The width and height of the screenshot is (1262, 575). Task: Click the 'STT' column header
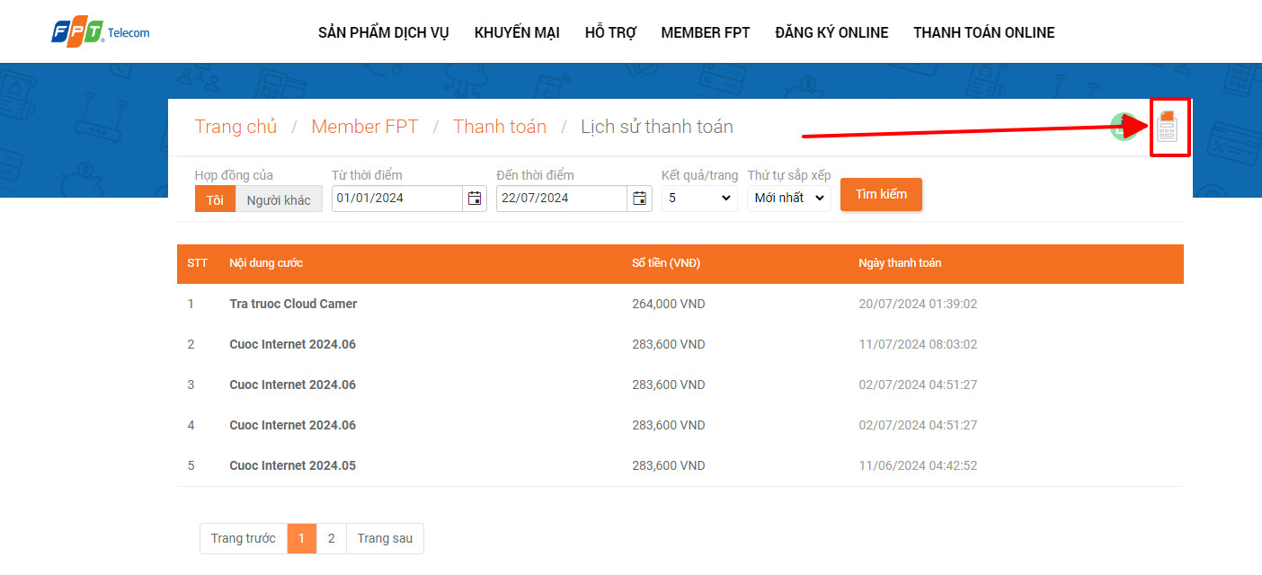[197, 263]
